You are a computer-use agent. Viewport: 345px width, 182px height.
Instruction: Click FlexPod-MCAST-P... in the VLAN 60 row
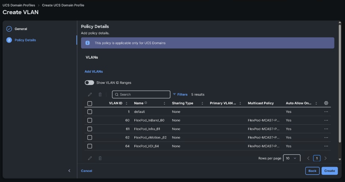coord(264,120)
